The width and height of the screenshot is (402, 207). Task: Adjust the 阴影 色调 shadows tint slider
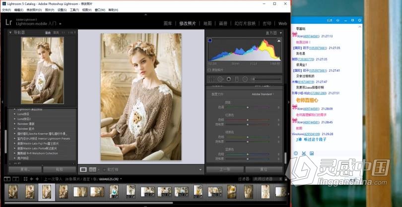coord(248,107)
